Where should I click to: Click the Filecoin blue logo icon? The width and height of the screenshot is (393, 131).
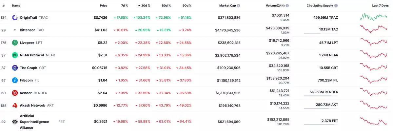click(x=15, y=80)
